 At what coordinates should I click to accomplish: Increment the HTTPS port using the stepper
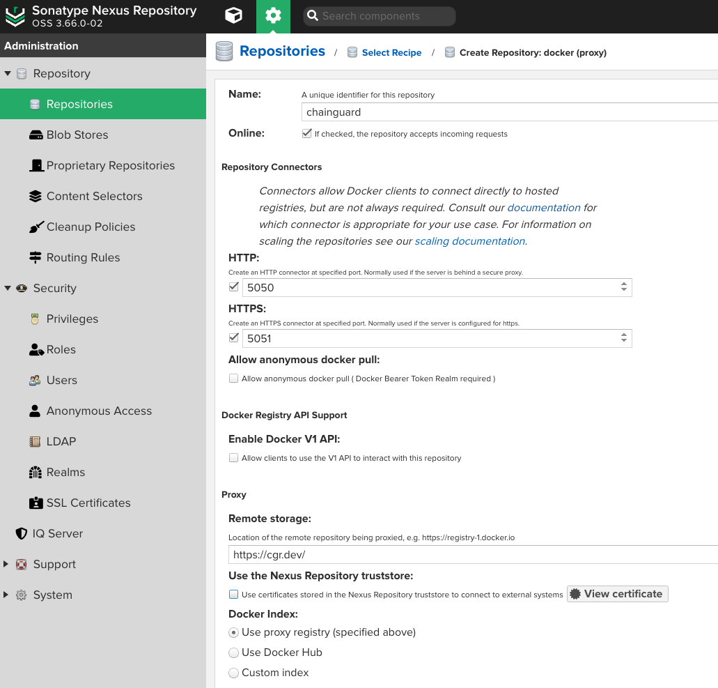coord(624,335)
